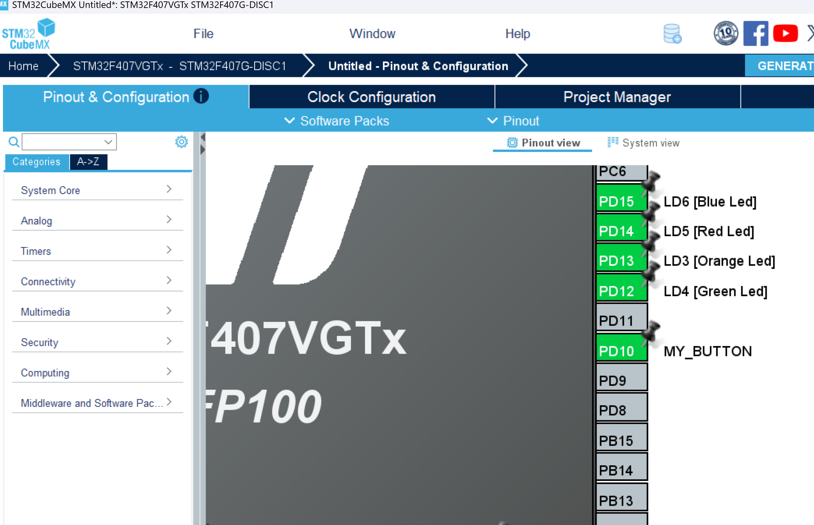Expand the Multimedia category
Screen dimensions: 814x525
[97, 312]
